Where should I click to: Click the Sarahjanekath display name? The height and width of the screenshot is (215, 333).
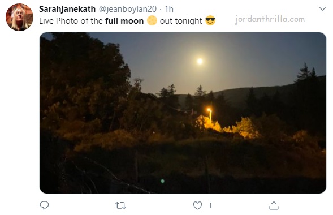pyautogui.click(x=67, y=9)
